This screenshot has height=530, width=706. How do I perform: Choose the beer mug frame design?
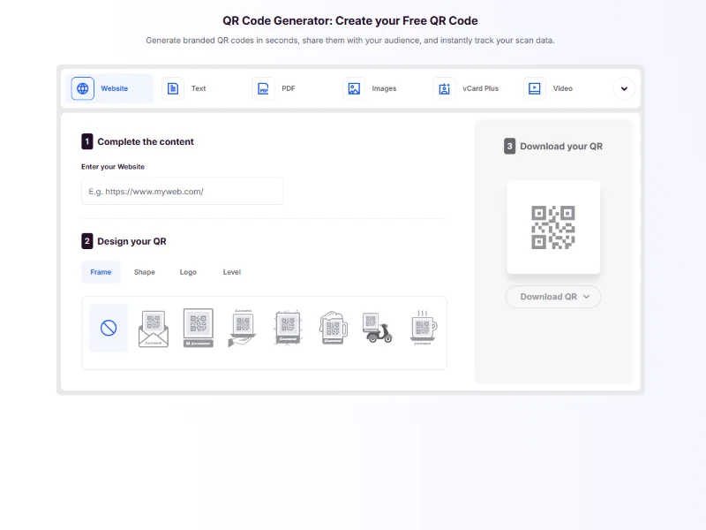tap(333, 328)
